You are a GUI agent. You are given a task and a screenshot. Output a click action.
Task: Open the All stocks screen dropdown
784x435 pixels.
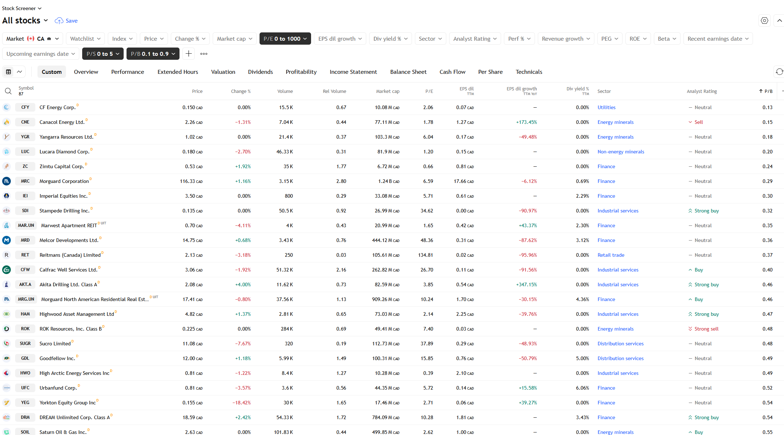click(x=25, y=21)
